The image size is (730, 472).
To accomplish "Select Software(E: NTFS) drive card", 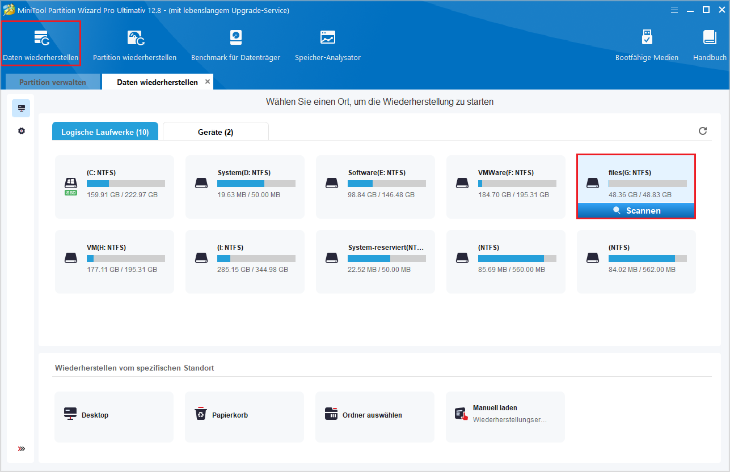I will click(x=375, y=187).
